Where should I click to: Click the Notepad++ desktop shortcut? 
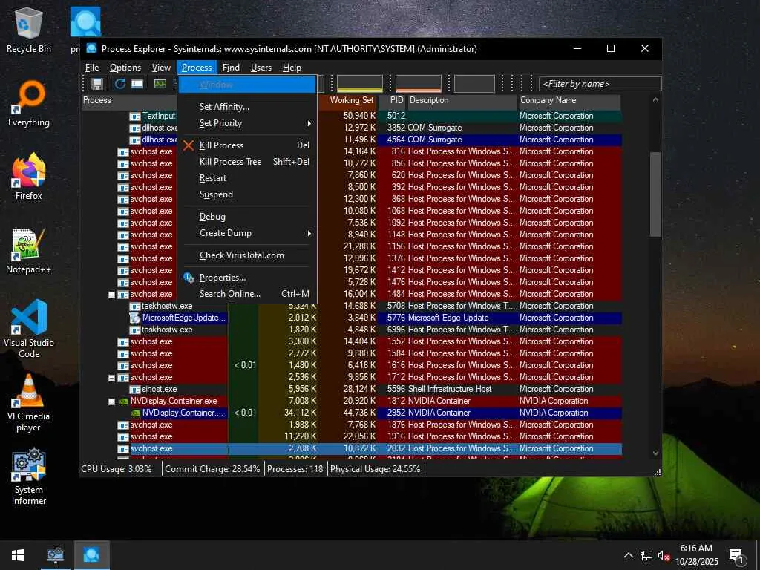(x=29, y=243)
